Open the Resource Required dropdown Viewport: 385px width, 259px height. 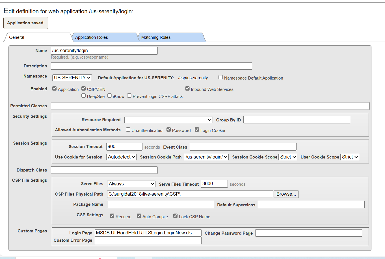click(168, 120)
